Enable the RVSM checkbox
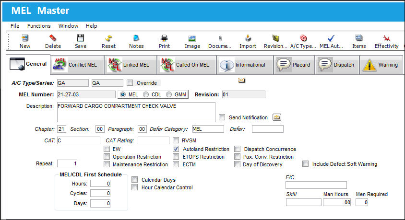Image resolution: width=405 pixels, height=220 pixels. coord(176,140)
